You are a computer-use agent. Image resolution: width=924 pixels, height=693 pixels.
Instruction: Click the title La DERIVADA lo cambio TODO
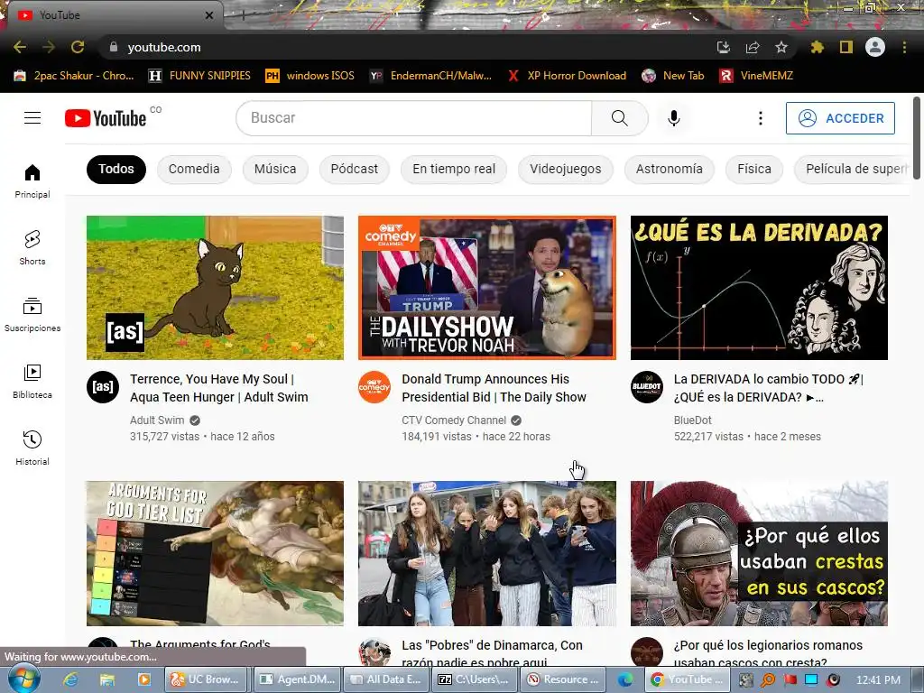pos(769,388)
